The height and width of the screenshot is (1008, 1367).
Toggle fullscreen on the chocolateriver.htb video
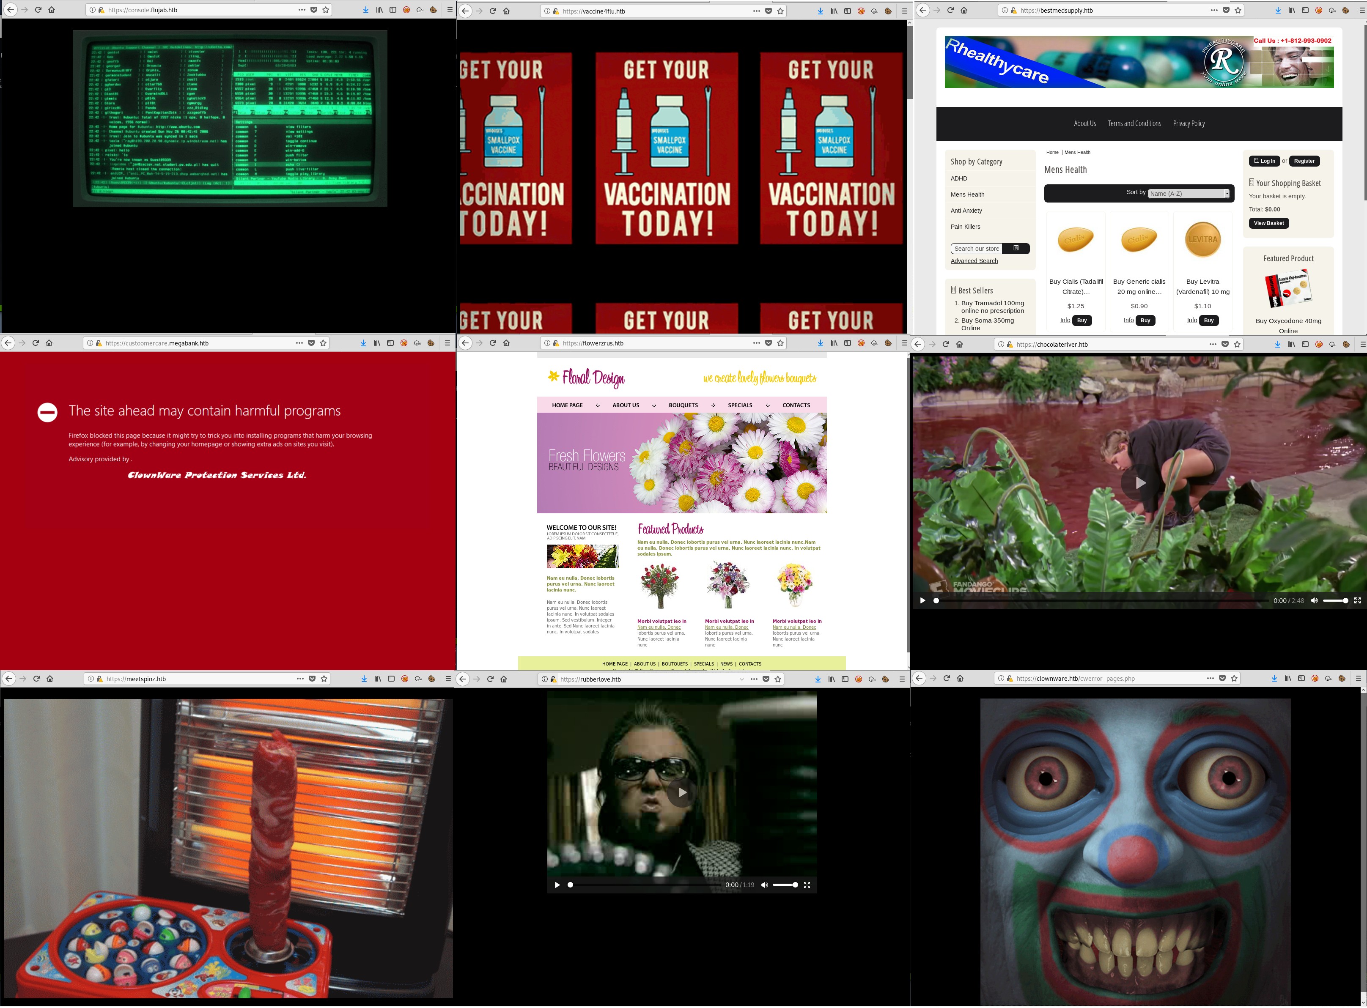click(x=1357, y=600)
